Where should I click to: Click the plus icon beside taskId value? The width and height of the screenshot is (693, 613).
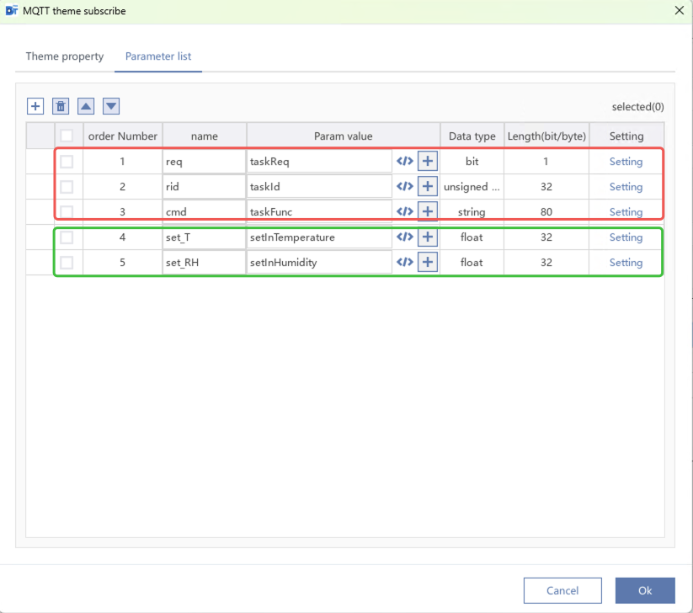(x=428, y=187)
